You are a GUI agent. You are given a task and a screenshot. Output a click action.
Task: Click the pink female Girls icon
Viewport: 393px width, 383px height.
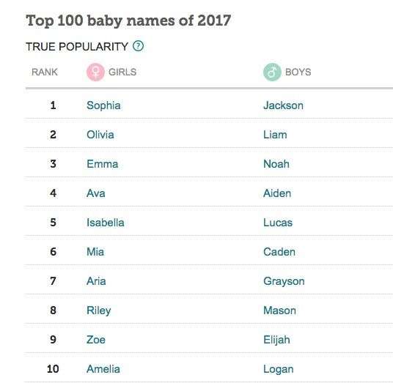tap(95, 72)
